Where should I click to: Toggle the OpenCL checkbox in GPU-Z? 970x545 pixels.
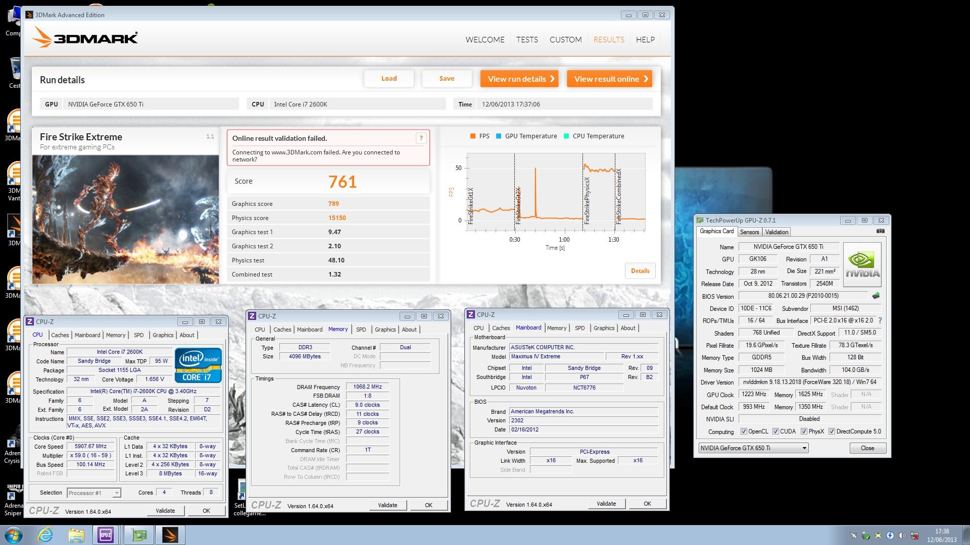743,431
